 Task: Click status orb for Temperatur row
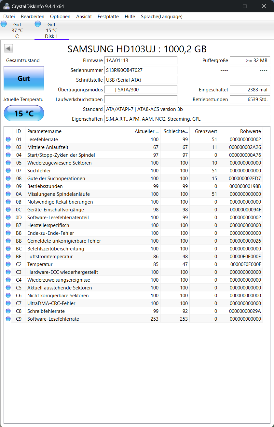(8, 264)
